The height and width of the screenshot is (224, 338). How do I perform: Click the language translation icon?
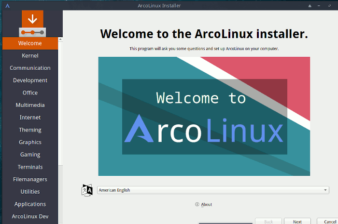pos(87,190)
